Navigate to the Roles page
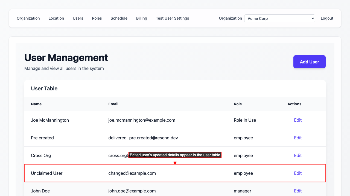Image resolution: width=350 pixels, height=196 pixels. click(97, 18)
